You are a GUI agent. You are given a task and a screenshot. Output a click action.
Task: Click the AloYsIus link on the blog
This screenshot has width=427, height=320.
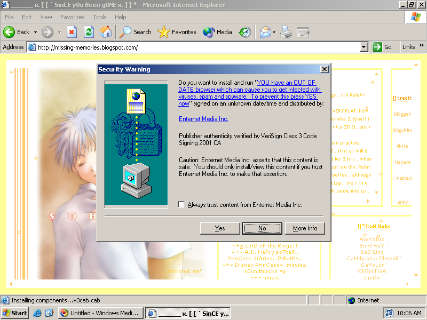click(371, 239)
